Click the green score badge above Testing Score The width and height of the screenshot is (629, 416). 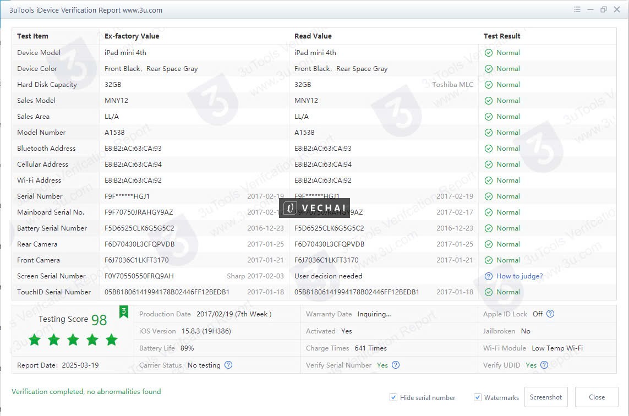pyautogui.click(x=124, y=311)
